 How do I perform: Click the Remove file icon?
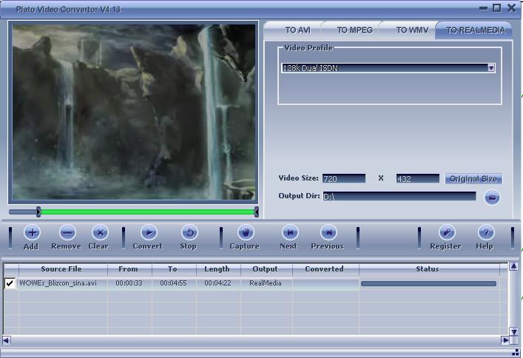pyautogui.click(x=67, y=232)
